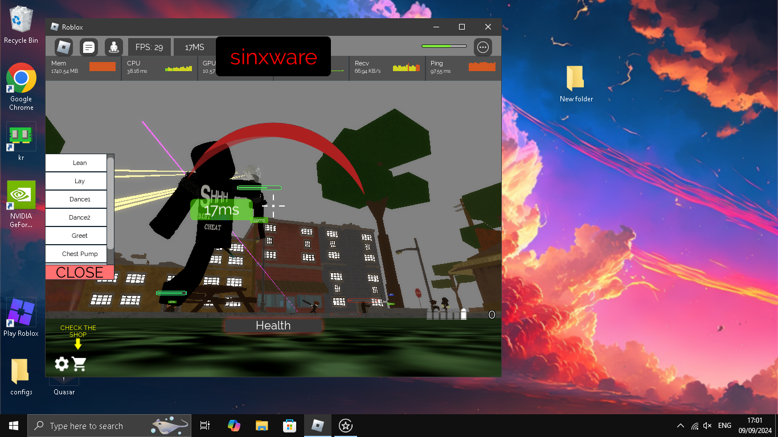Select the New folder desktop icon
The height and width of the screenshot is (437, 778).
(x=576, y=84)
